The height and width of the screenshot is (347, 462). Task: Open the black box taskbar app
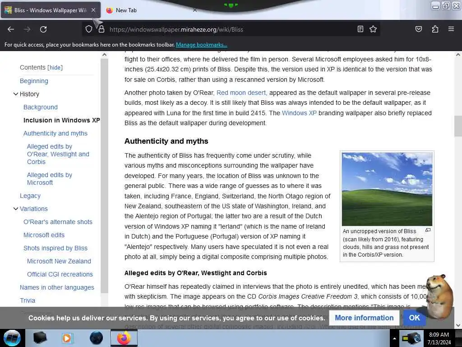[40, 338]
